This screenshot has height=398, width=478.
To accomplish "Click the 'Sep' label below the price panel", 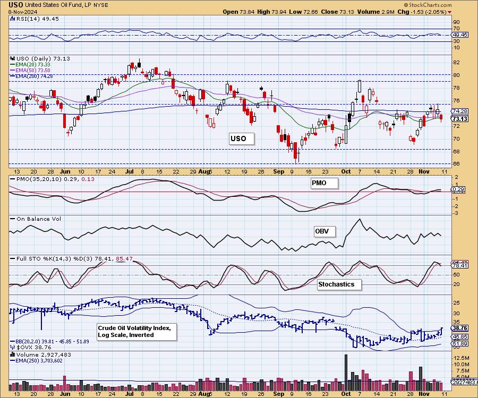I will (x=278, y=171).
